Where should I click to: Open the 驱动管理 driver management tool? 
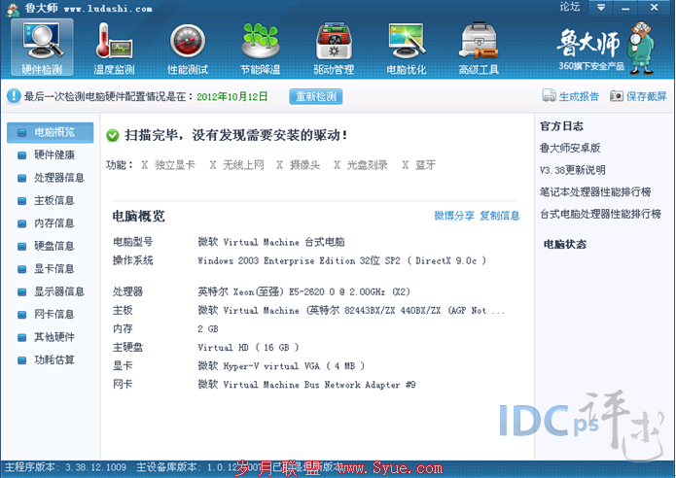[334, 49]
